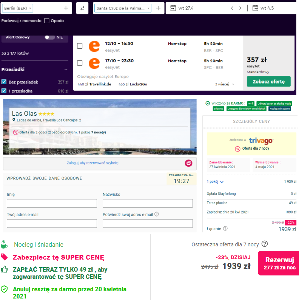Expand 3 więcej price options
The image size is (299, 300).
tap(225, 84)
